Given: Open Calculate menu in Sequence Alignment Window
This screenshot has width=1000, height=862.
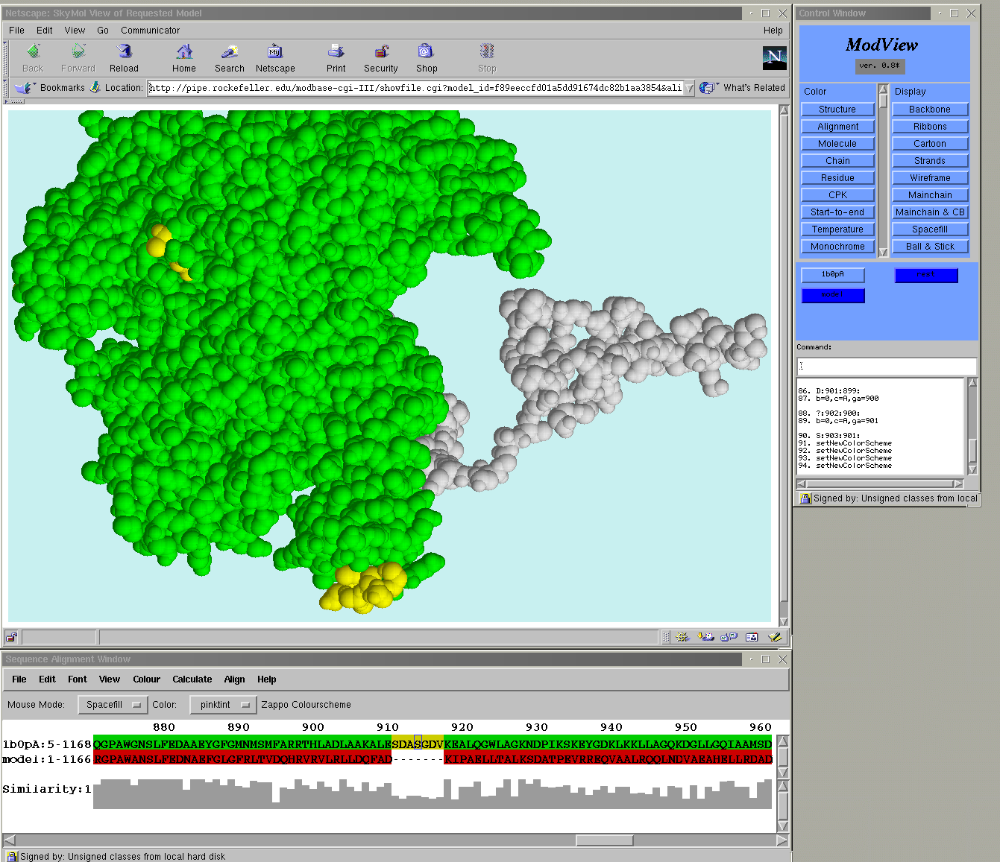Looking at the screenshot, I should pos(192,679).
